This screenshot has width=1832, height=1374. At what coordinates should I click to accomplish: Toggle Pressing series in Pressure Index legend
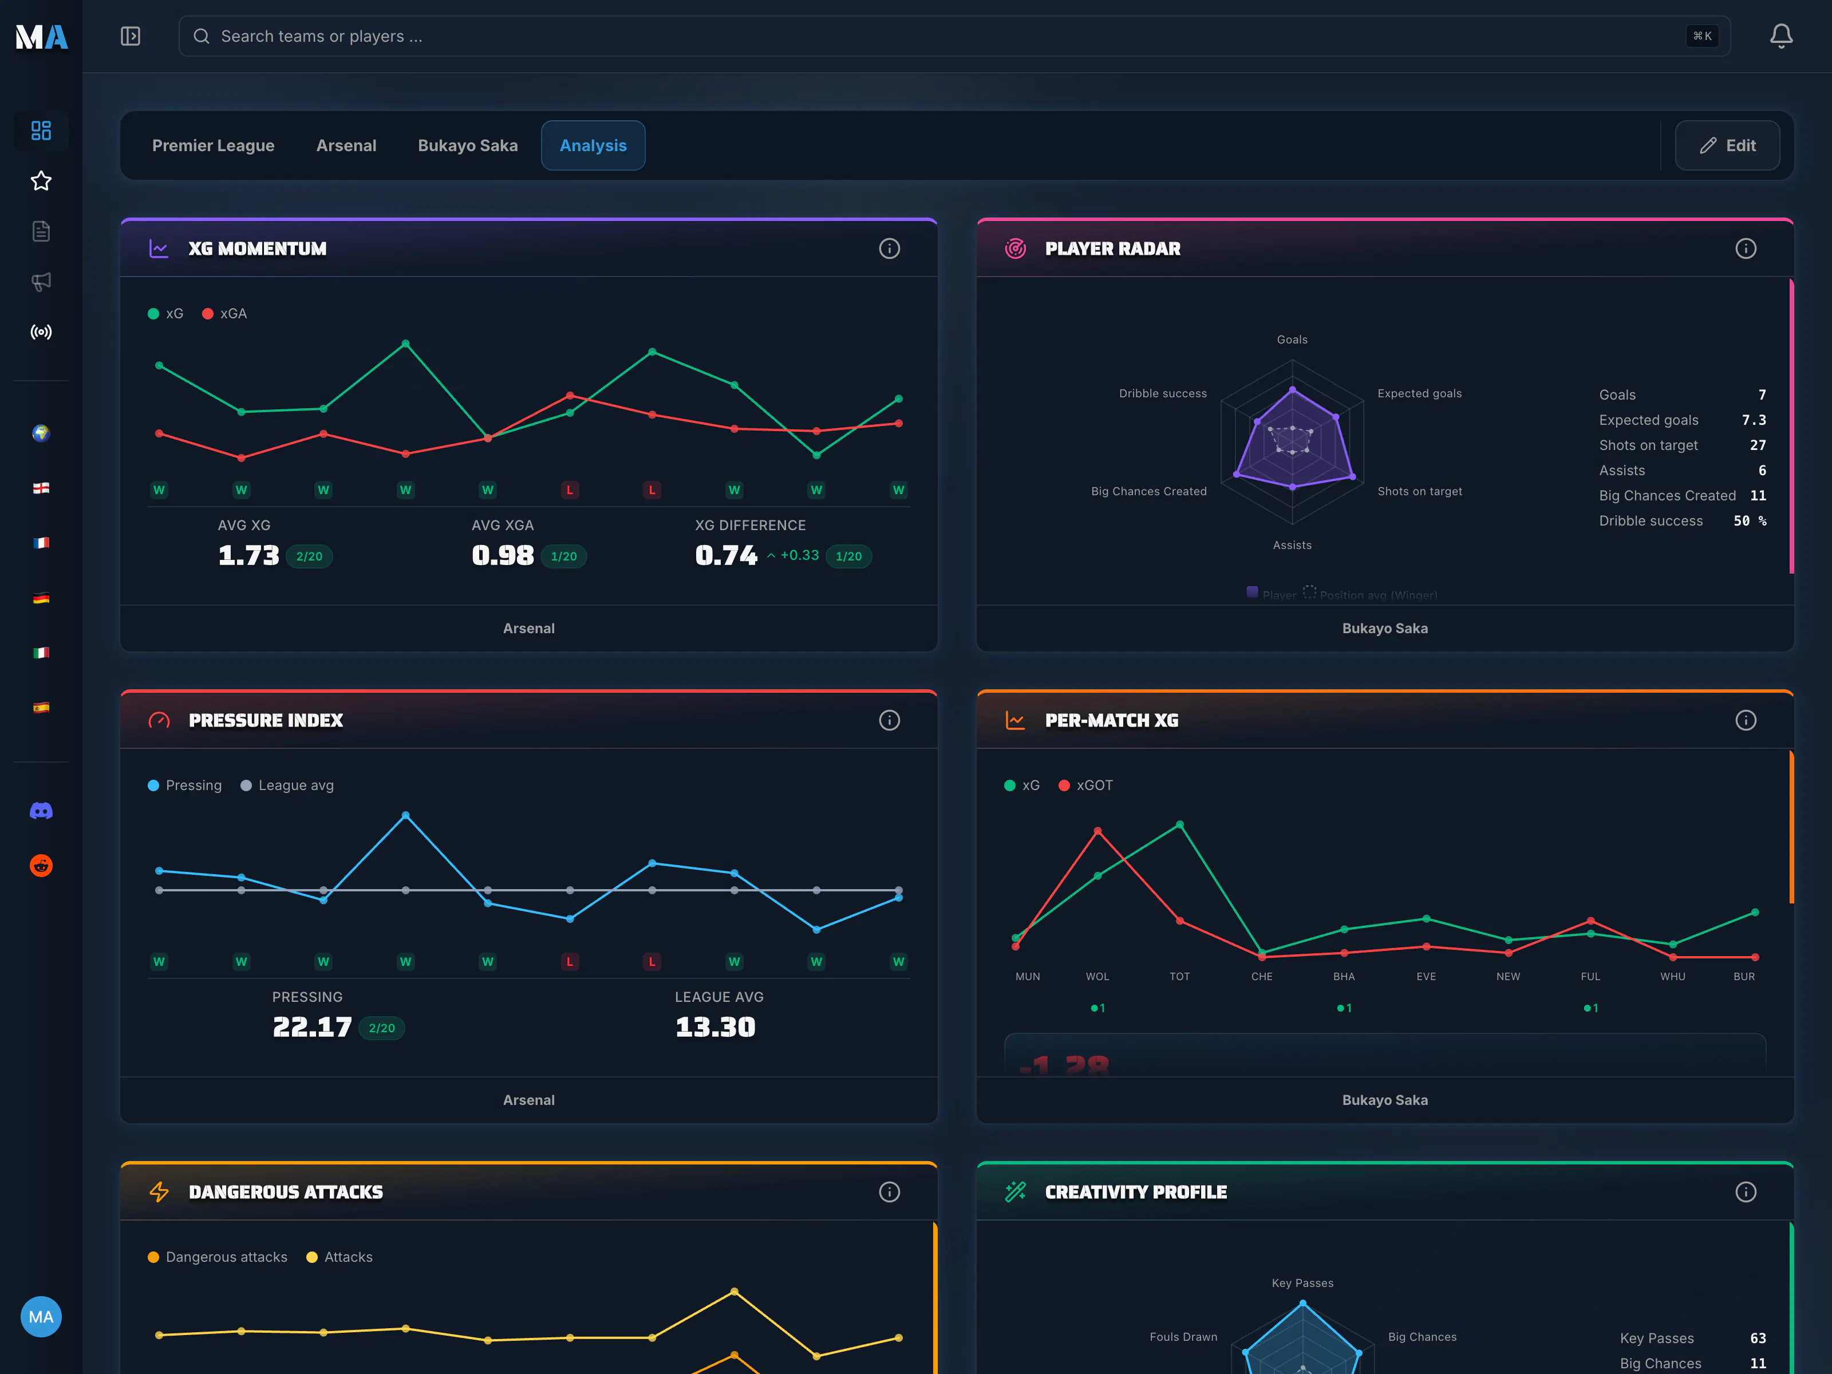coord(185,785)
